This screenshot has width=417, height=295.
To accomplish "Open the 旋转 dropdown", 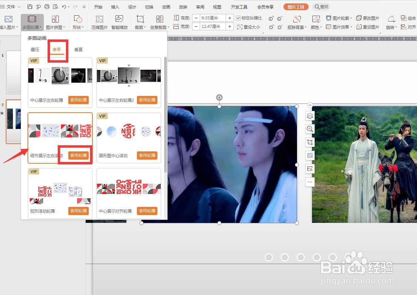I will point(391,22).
